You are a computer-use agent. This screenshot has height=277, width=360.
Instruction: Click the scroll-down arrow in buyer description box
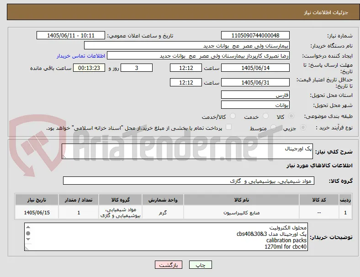click(x=28, y=240)
